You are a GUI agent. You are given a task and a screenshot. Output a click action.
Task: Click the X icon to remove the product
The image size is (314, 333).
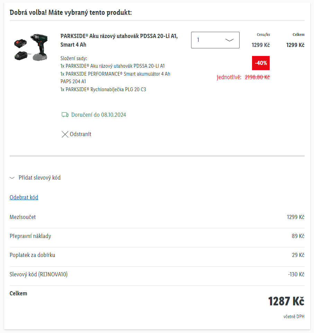pos(65,134)
